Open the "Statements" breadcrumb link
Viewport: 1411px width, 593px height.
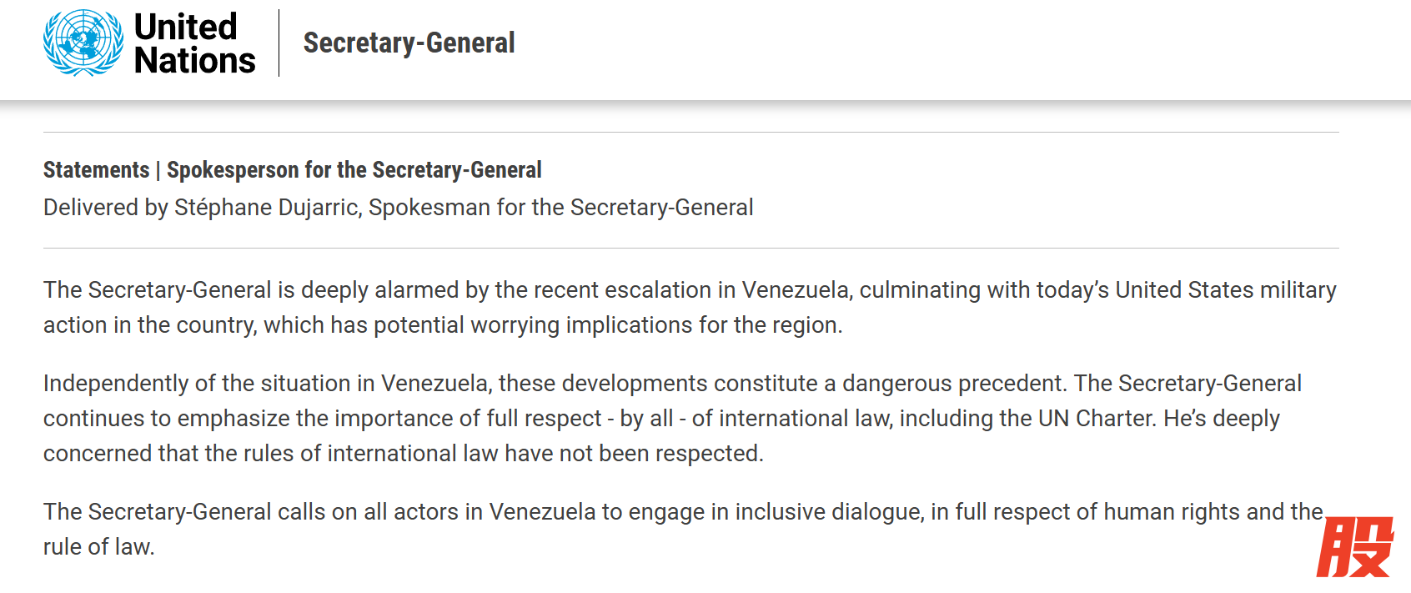point(96,170)
